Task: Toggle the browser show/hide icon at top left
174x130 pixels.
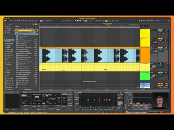Action: [5, 21]
